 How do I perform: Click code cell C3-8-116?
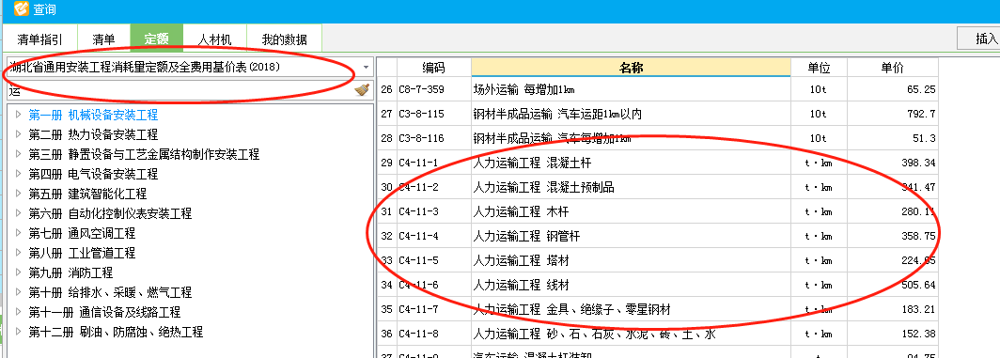[433, 138]
